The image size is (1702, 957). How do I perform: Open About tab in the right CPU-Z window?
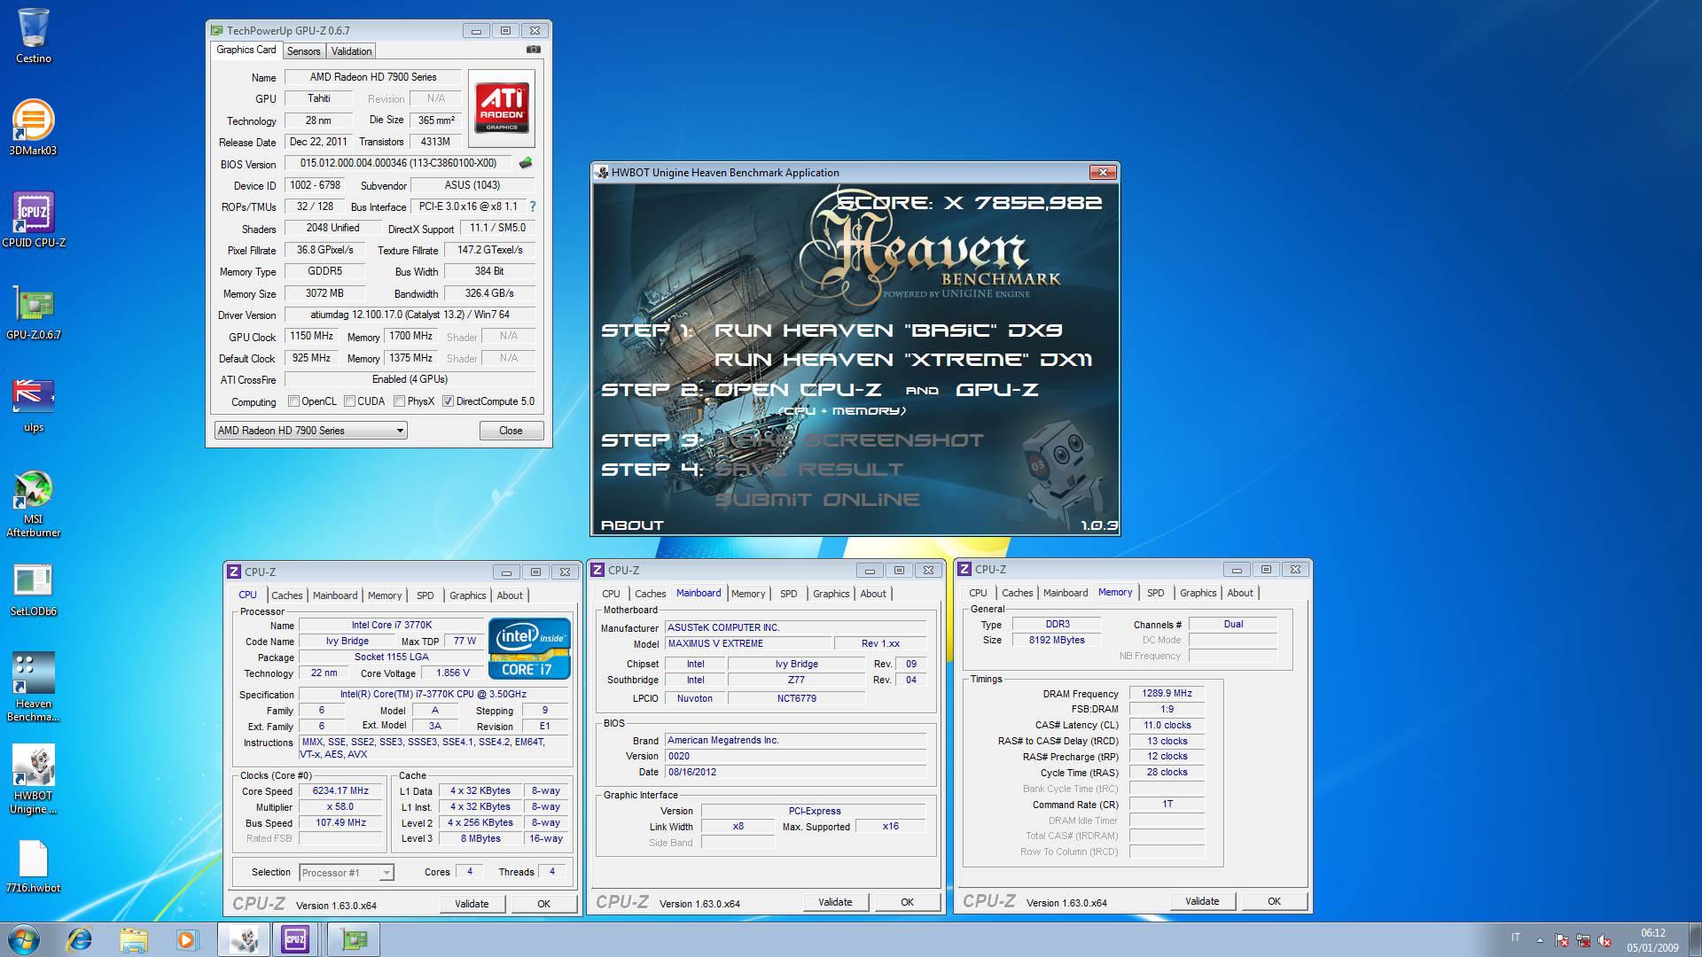[x=1240, y=593]
